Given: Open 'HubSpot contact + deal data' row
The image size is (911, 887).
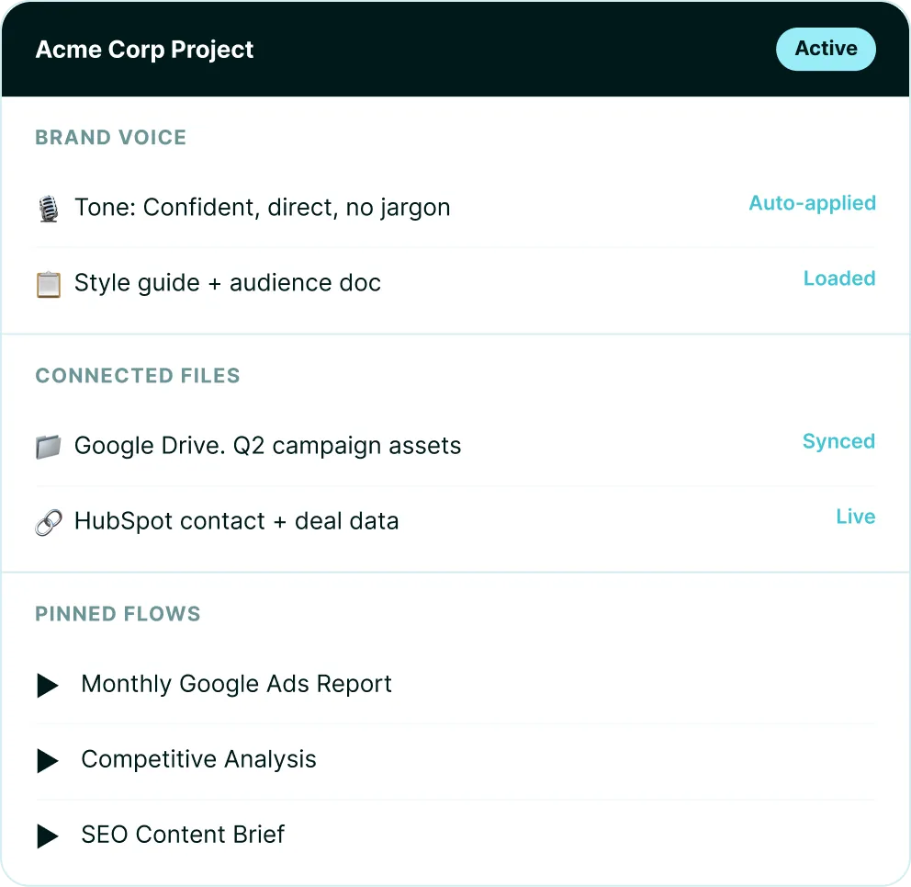Looking at the screenshot, I should [x=455, y=521].
